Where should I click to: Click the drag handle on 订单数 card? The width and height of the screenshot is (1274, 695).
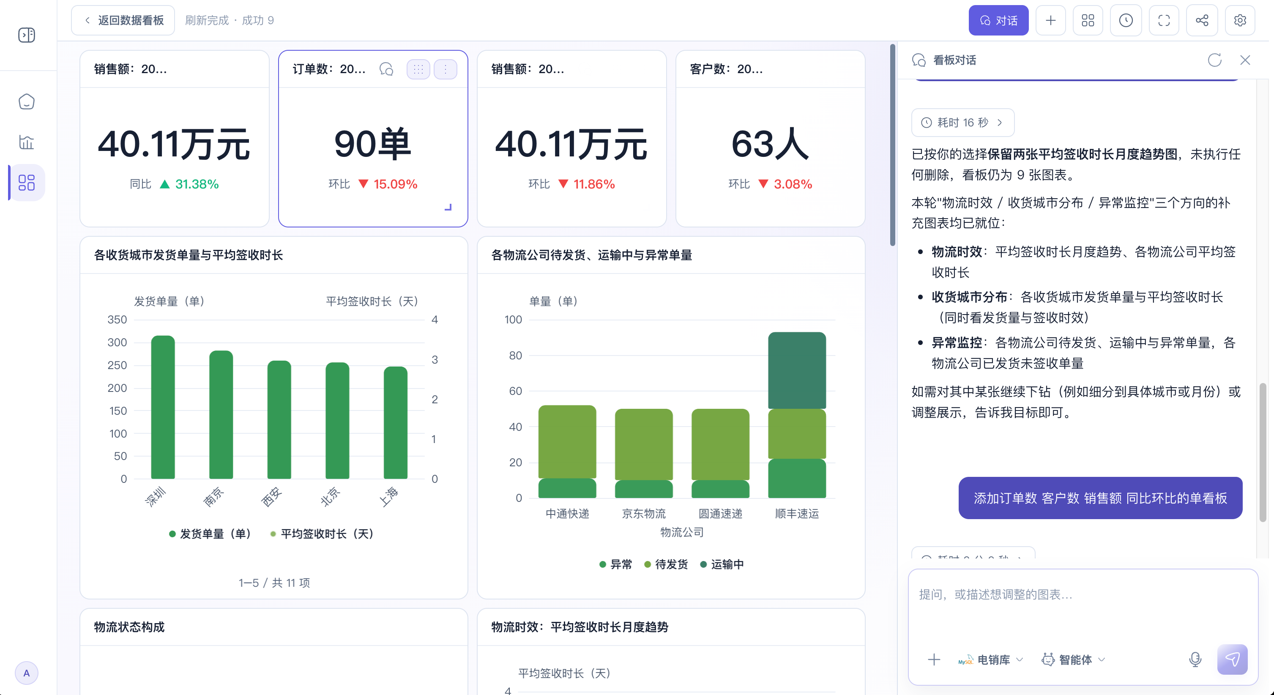418,69
